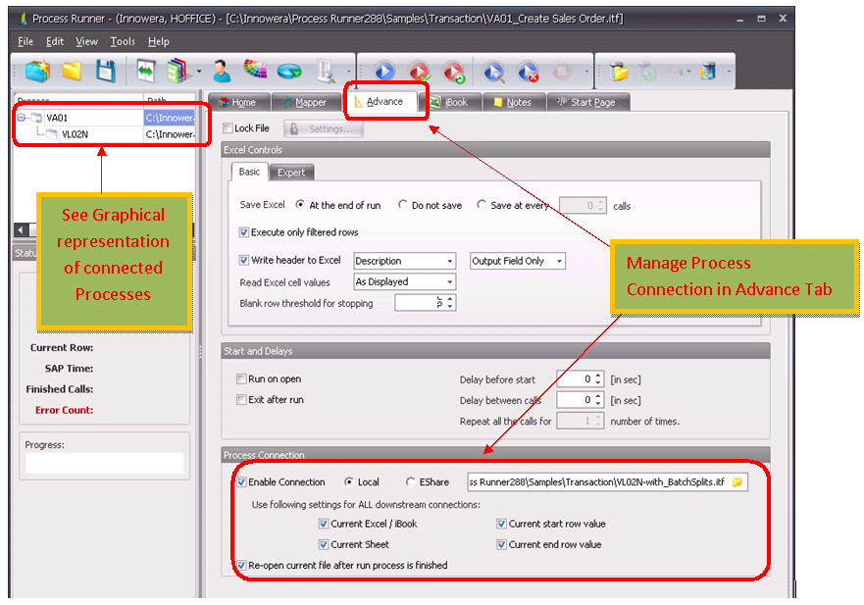Click the color palette toolbar icon
Viewport: 864px width, 605px height.
point(254,71)
